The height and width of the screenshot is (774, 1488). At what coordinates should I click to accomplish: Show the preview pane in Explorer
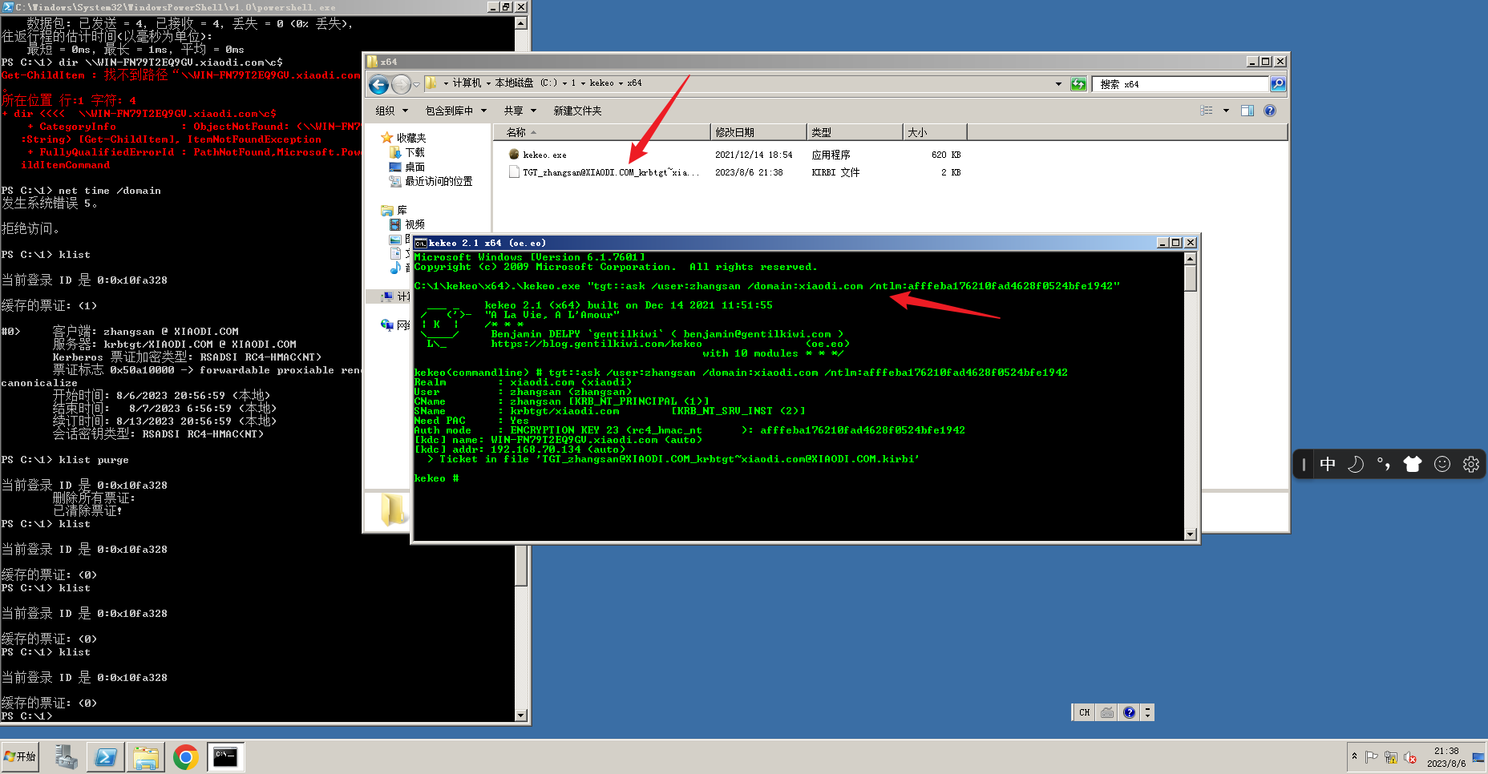click(1247, 111)
